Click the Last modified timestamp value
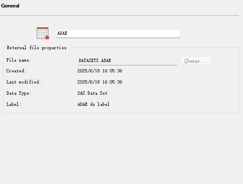 click(x=100, y=82)
